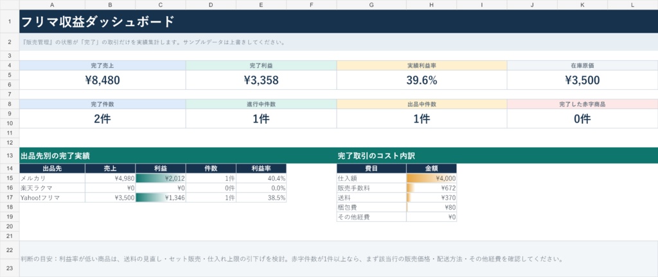This screenshot has width=658, height=277.
Task: Select the Yahoo!フリマ row label
Action: point(52,197)
